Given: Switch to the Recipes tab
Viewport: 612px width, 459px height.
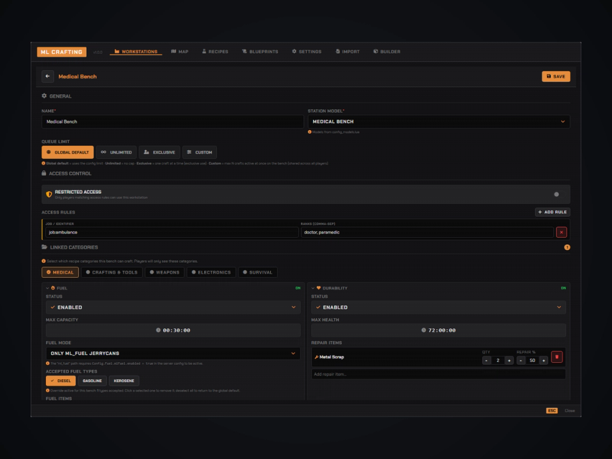Looking at the screenshot, I should [215, 52].
